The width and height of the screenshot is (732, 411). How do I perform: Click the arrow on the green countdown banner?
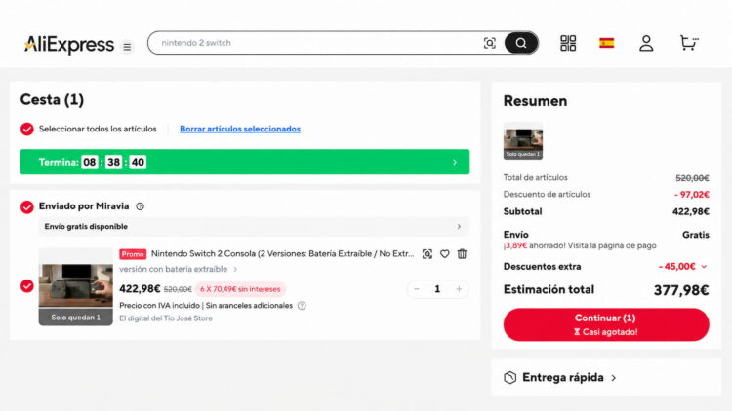(455, 163)
